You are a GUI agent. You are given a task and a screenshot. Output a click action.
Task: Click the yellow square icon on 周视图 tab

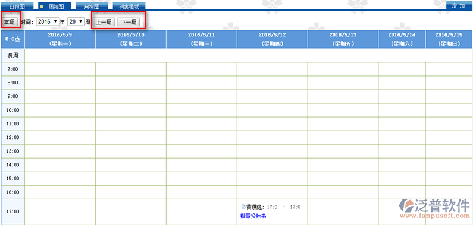click(x=42, y=6)
